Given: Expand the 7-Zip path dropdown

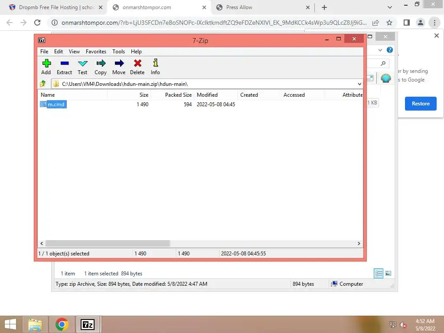Looking at the screenshot, I should point(359,84).
